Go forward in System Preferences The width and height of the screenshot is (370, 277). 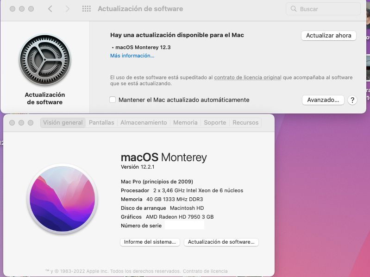(x=68, y=9)
